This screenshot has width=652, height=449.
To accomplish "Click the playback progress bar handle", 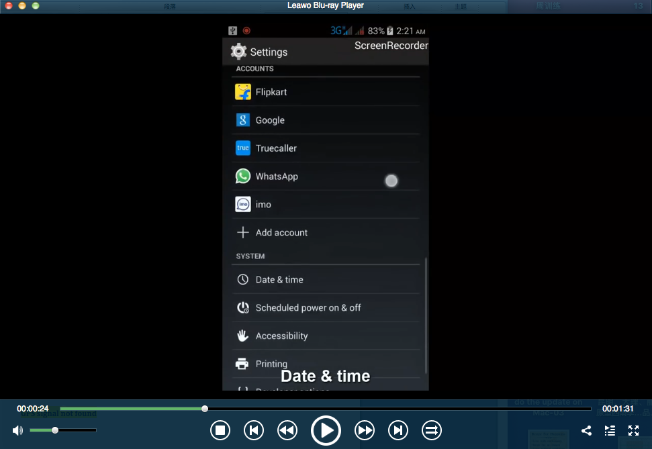I will point(205,409).
